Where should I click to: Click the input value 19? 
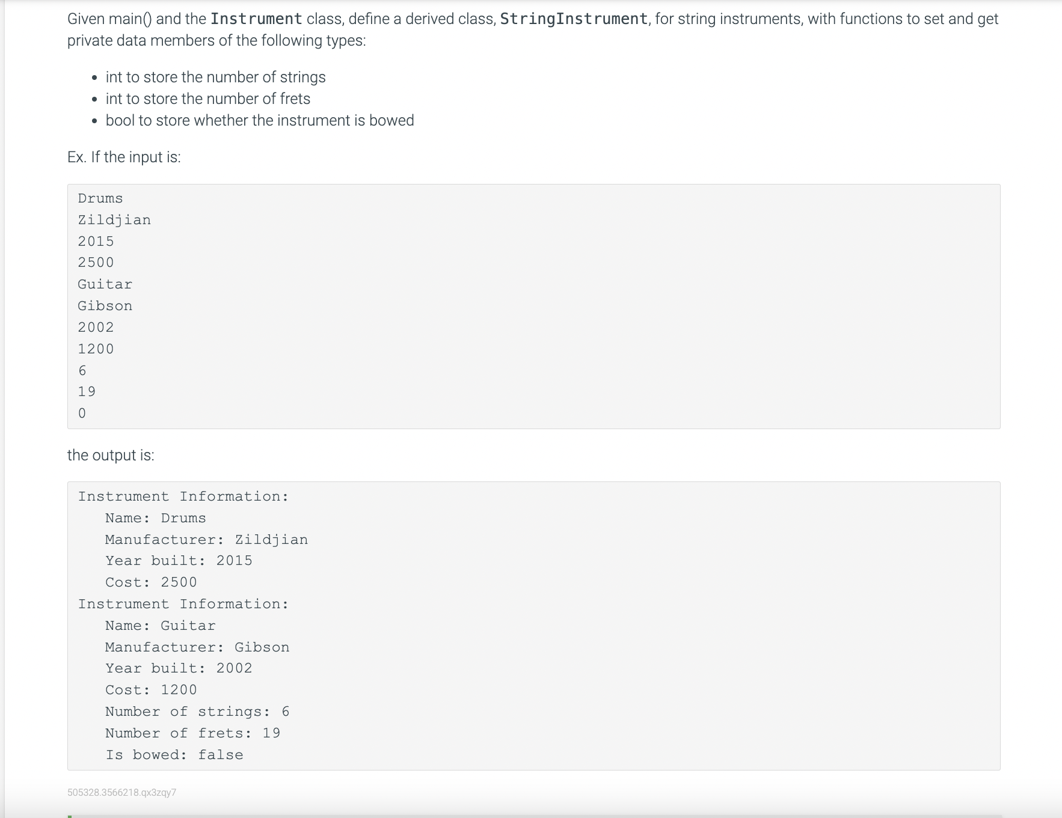[x=87, y=392]
